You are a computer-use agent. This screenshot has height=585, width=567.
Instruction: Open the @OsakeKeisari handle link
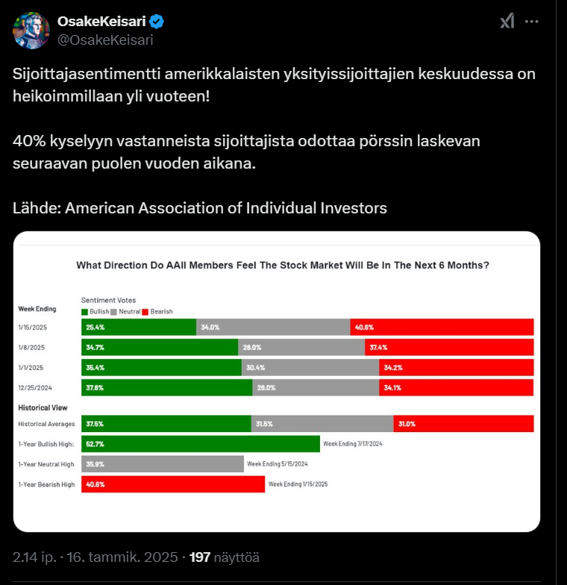(105, 40)
